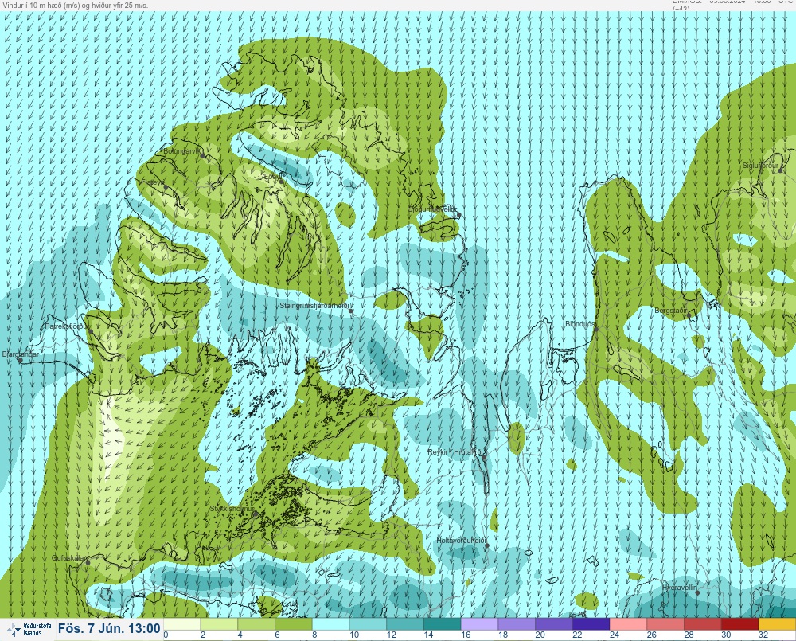This screenshot has width=796, height=641.
Task: Select the 22–24 m/s dark indigo legend swatch
Action: pos(591,624)
